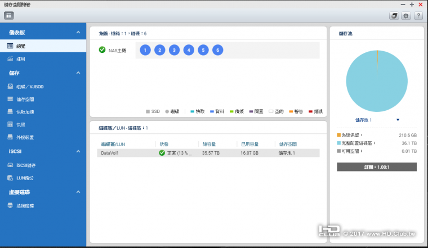Screen dimensions: 428x248
Task: Open 運用 under the dashboard section
Action: 20,58
